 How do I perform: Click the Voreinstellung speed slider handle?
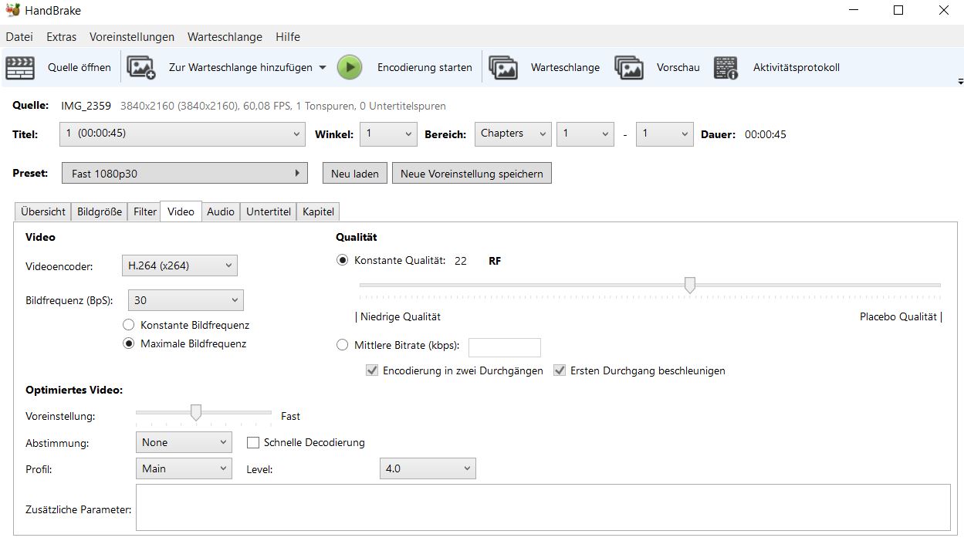[196, 413]
